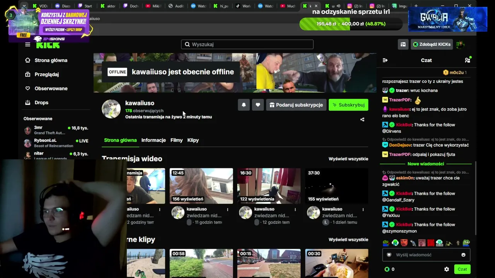Image resolution: width=495 pixels, height=278 pixels.
Task: Open the emoji picker in the chat input
Action: coord(463,255)
